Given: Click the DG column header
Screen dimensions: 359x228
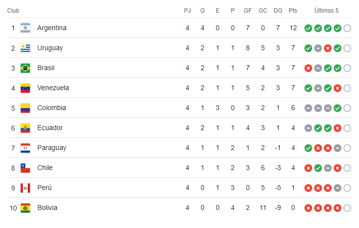Looking at the screenshot, I should [x=278, y=11].
